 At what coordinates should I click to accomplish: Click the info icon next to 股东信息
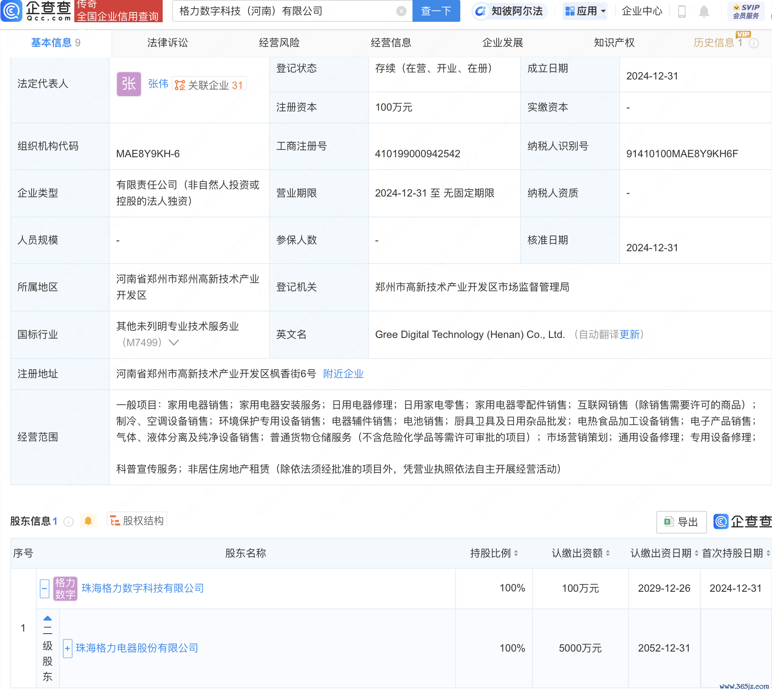(x=68, y=521)
